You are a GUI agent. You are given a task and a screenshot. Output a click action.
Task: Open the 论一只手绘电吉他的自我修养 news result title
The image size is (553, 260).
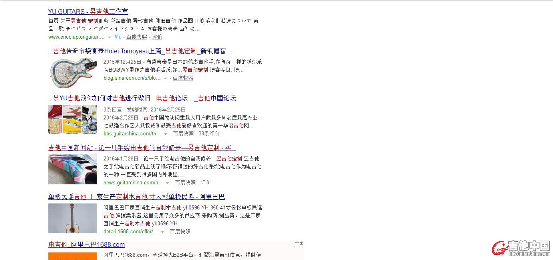[142, 148]
